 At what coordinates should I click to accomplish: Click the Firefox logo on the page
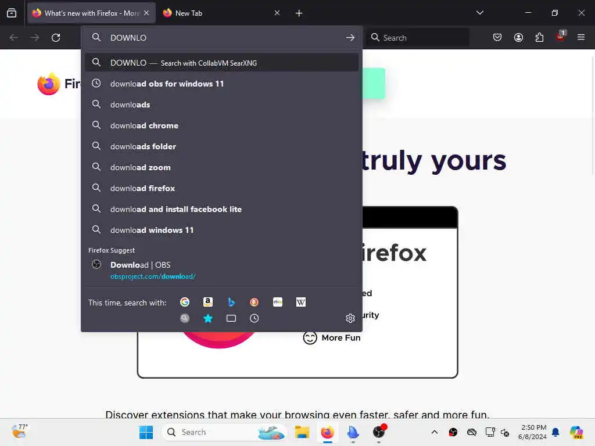pyautogui.click(x=49, y=84)
